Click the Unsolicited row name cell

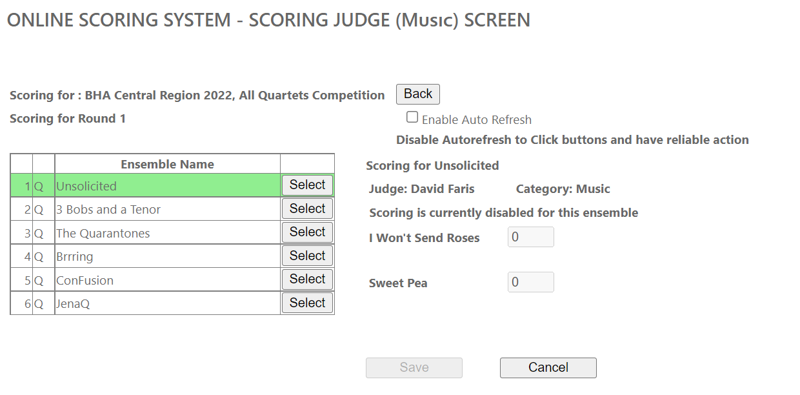point(86,187)
